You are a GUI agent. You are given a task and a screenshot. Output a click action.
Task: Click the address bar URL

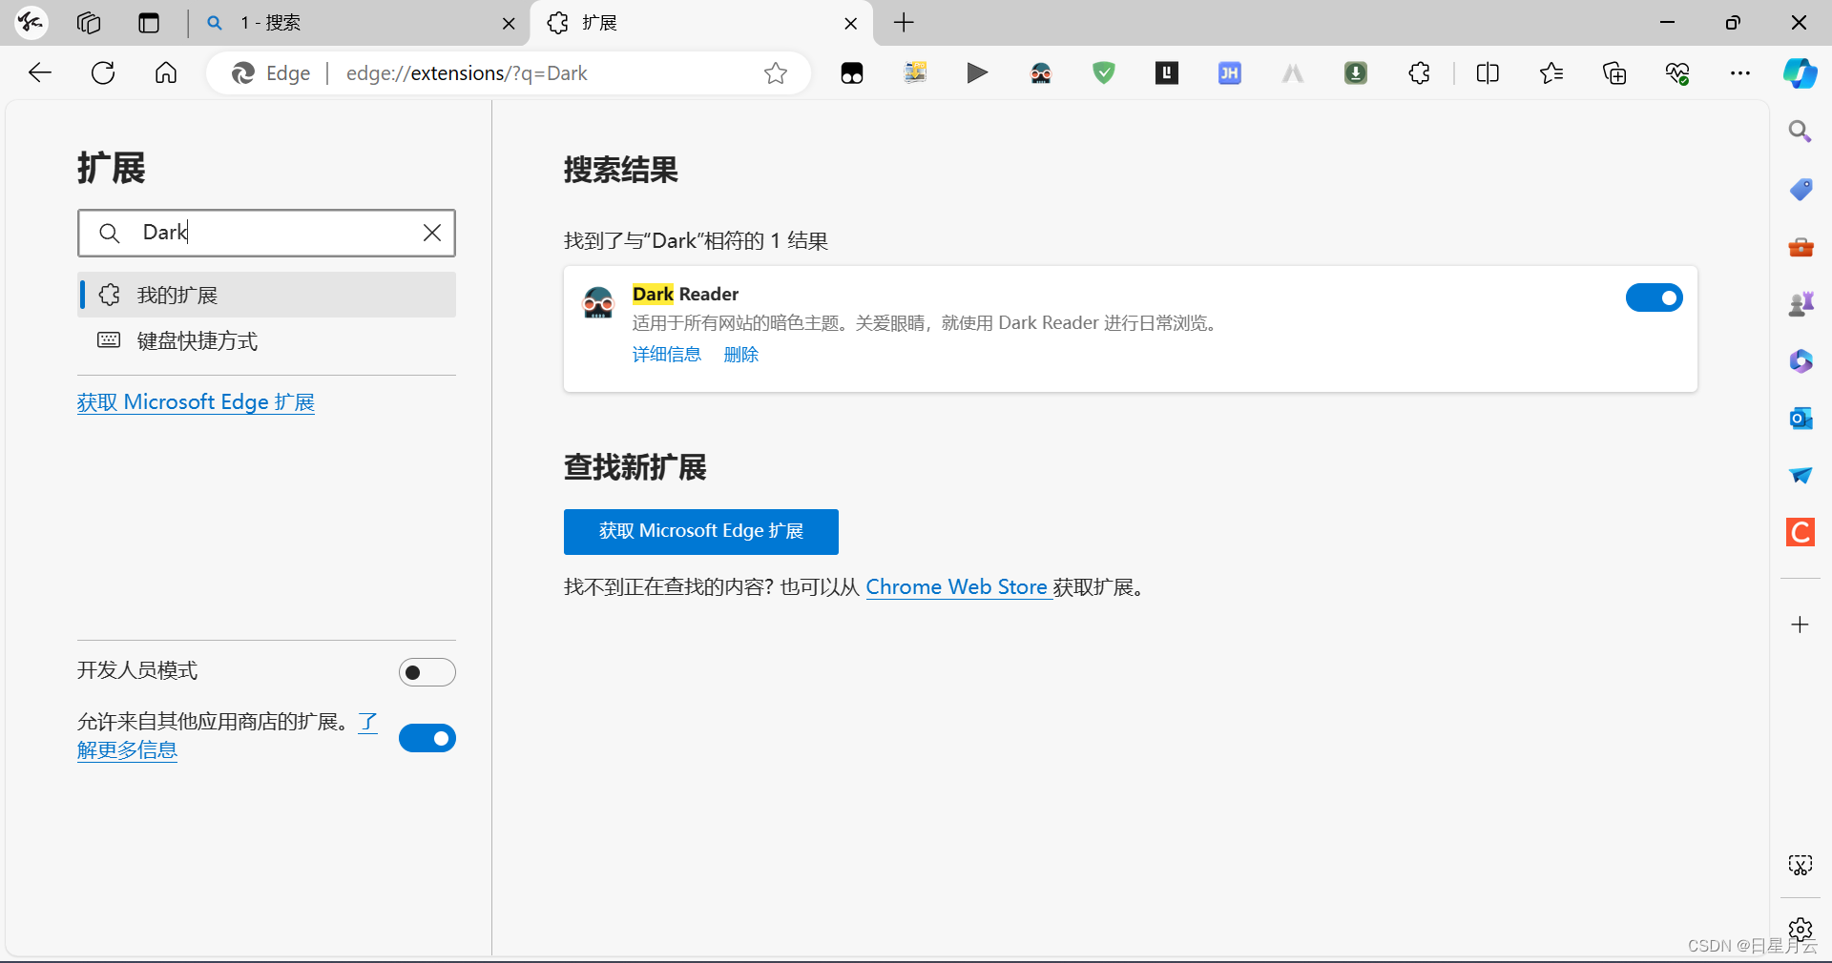pyautogui.click(x=467, y=73)
